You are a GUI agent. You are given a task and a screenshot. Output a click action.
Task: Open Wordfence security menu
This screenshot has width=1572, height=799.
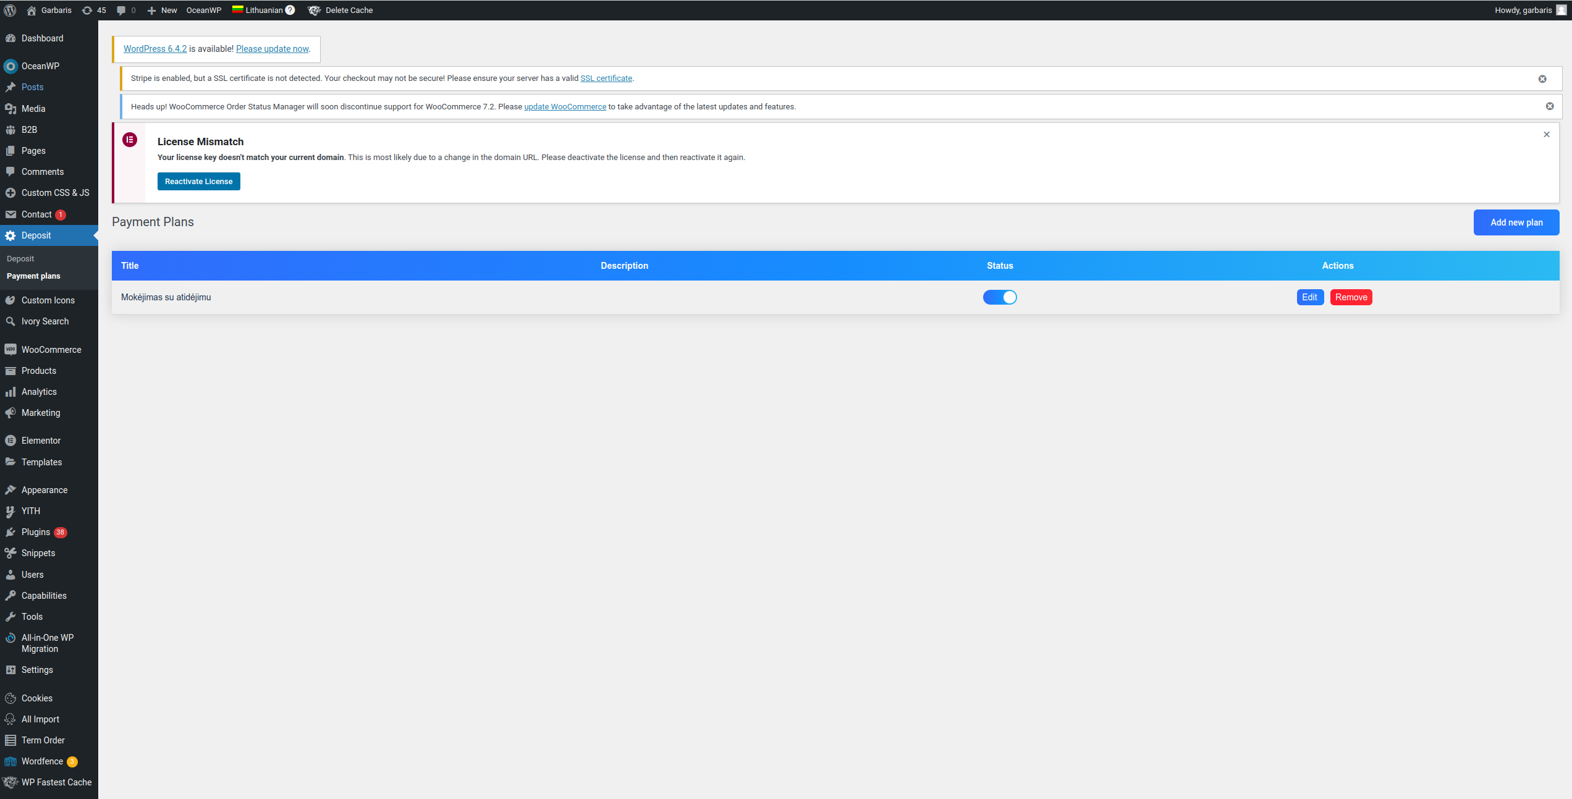[x=49, y=761]
